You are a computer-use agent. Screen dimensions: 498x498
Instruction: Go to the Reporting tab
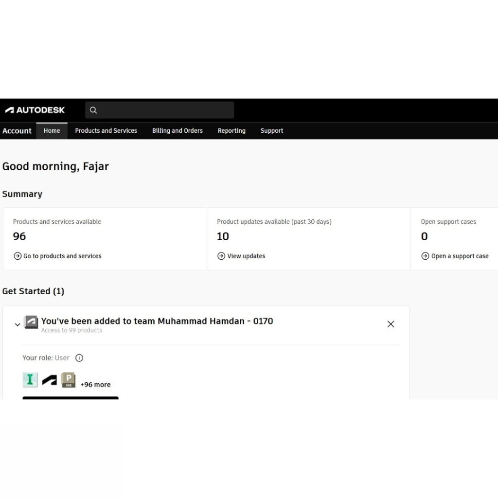click(x=231, y=131)
